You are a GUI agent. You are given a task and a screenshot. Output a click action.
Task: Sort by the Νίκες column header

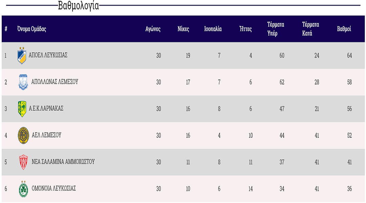tap(183, 29)
